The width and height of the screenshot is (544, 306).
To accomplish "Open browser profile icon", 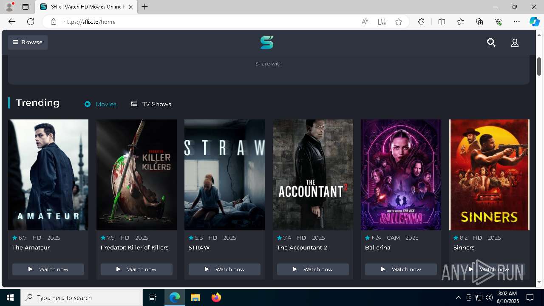I will pos(9,7).
